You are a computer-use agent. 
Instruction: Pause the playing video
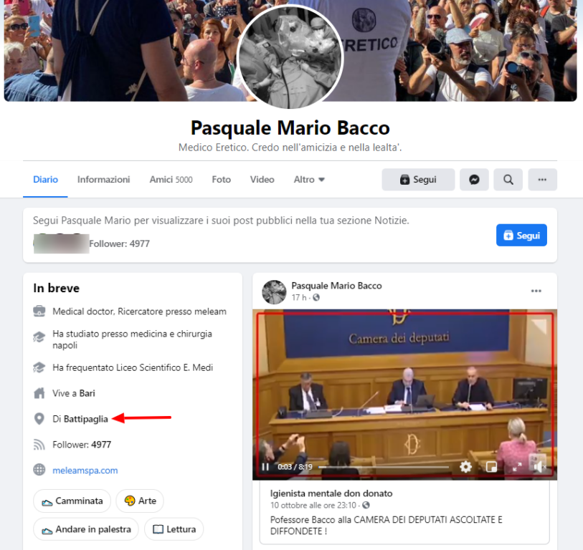pyautogui.click(x=265, y=467)
